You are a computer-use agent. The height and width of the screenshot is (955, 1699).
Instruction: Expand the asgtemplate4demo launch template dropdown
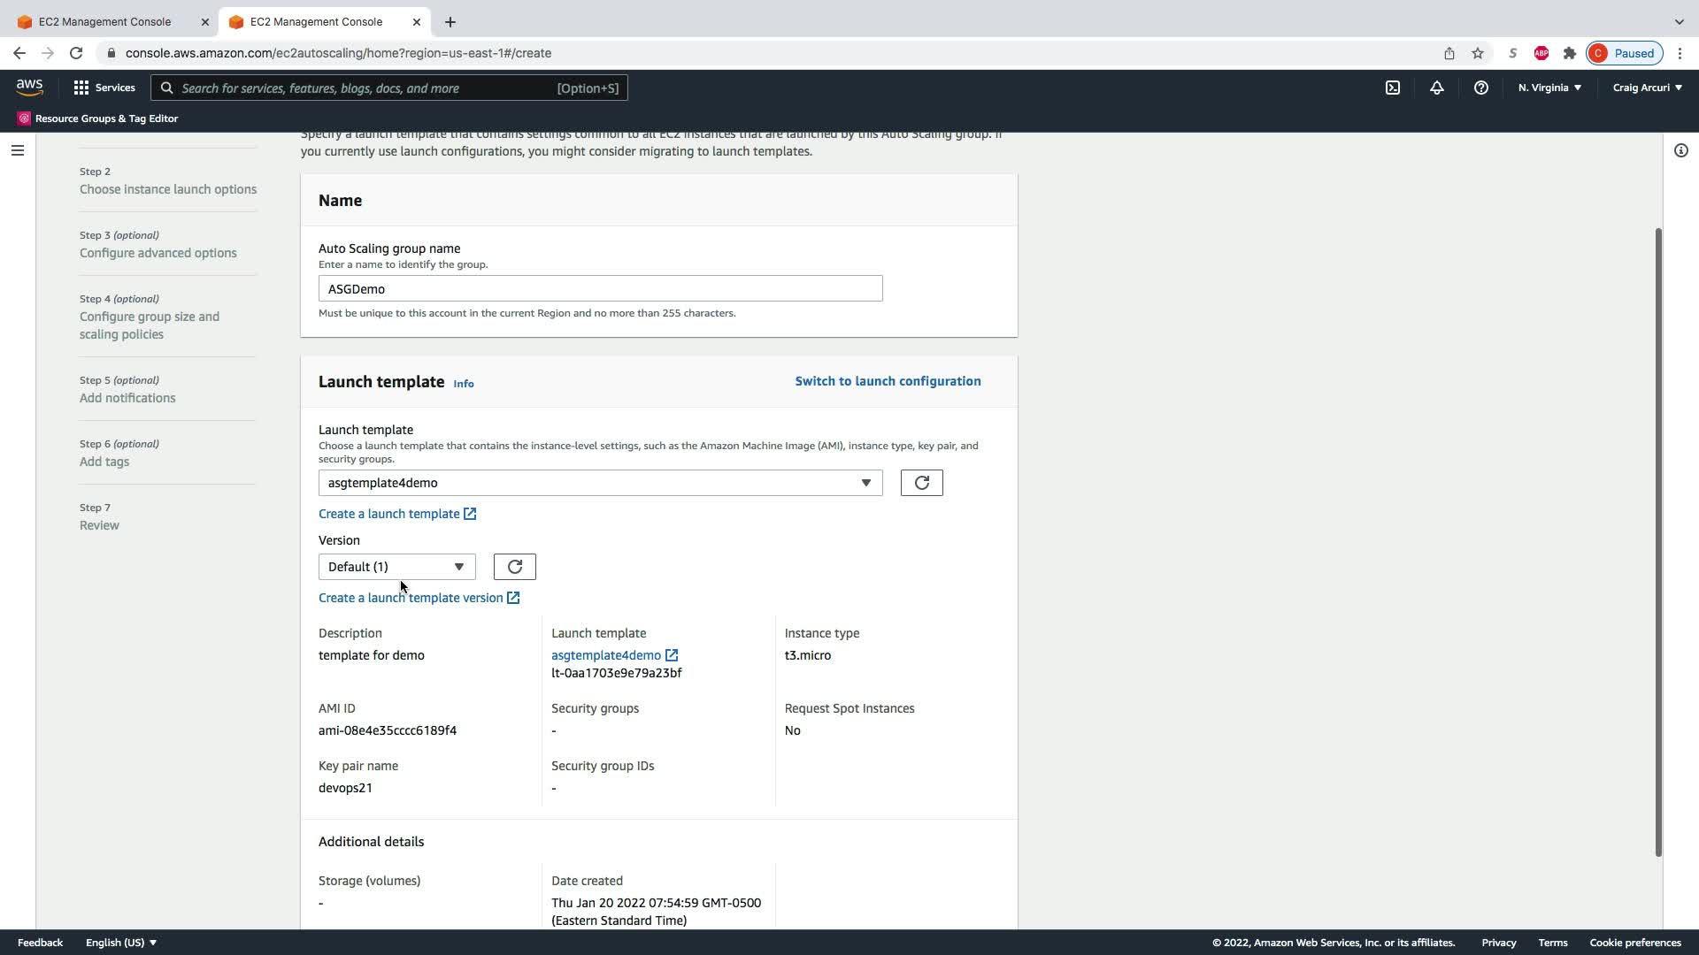[600, 483]
